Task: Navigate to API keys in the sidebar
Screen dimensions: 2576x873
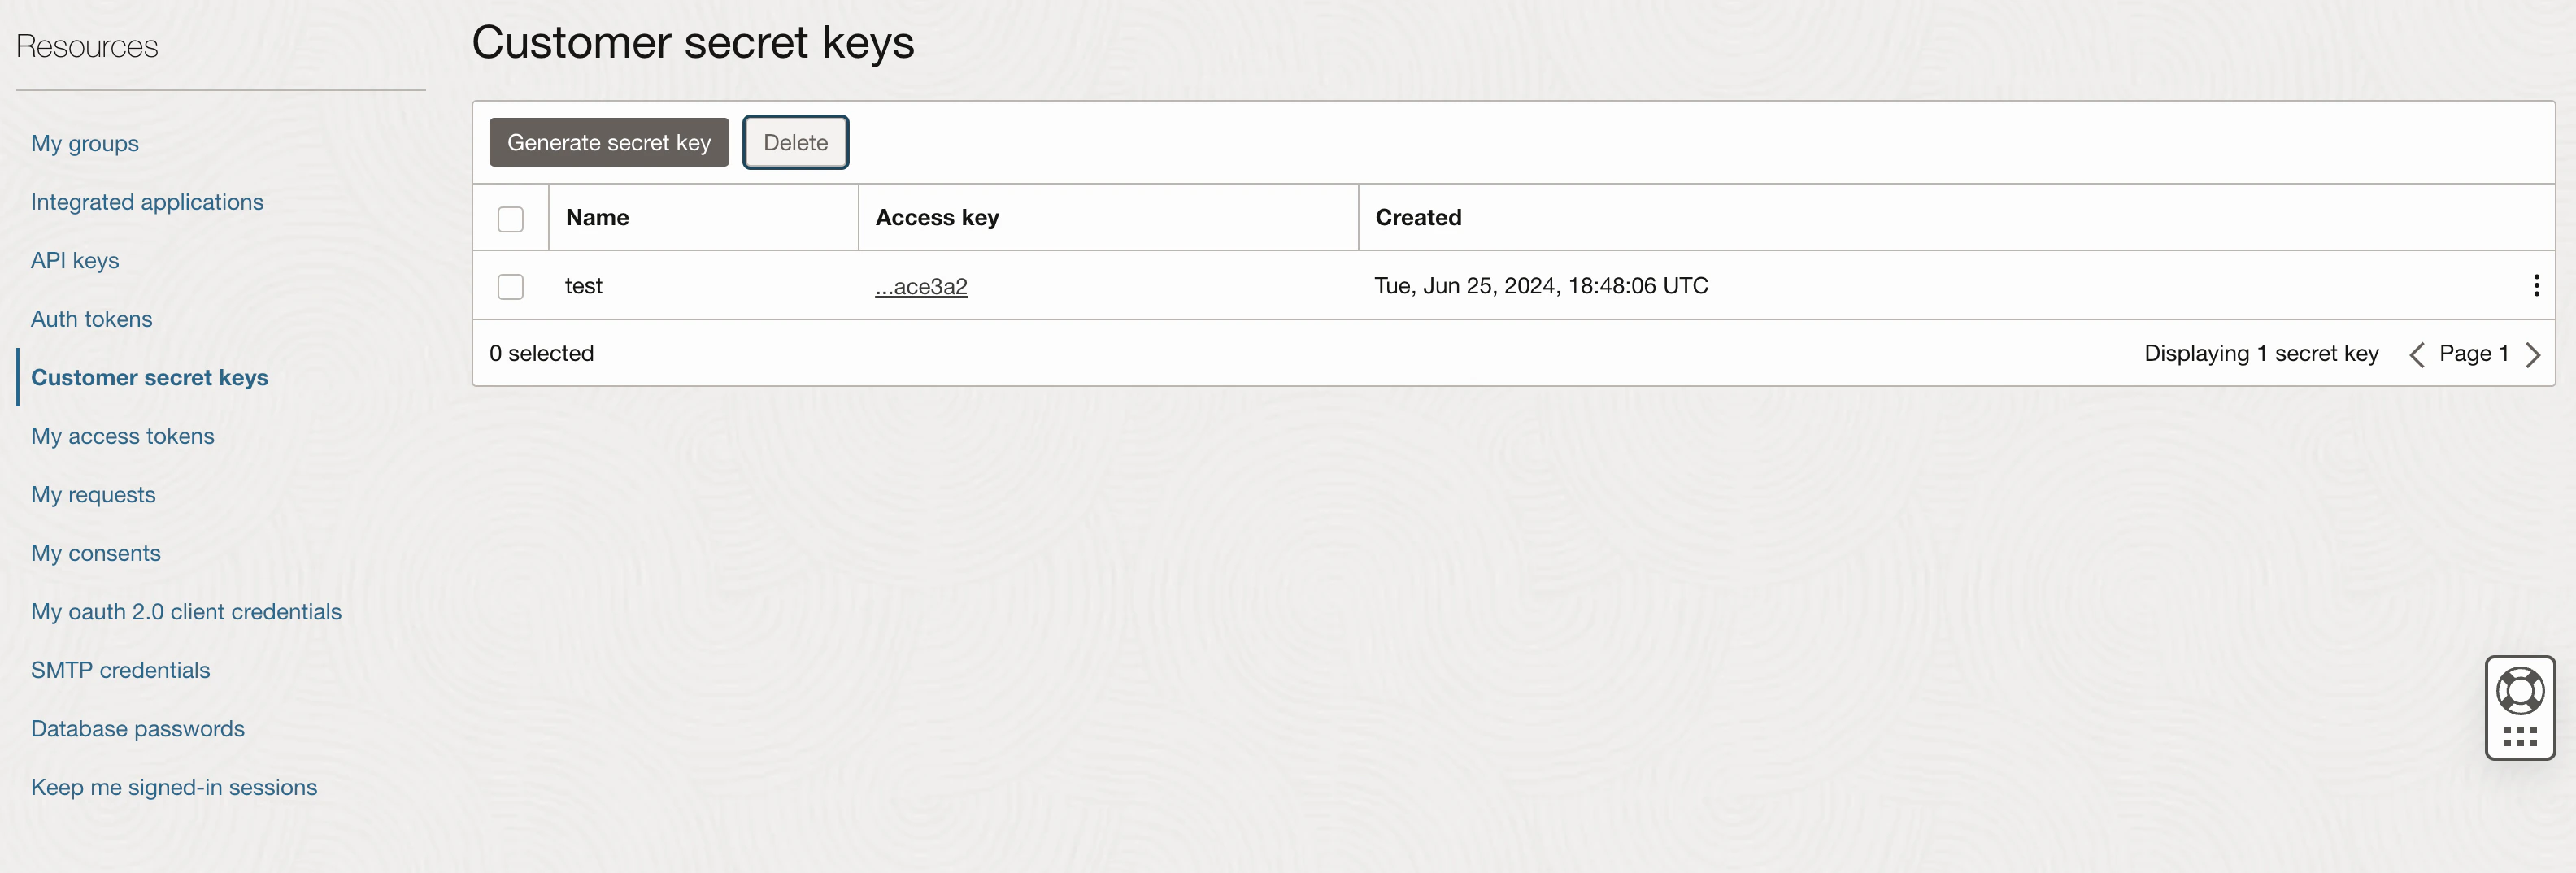Action: click(x=74, y=260)
